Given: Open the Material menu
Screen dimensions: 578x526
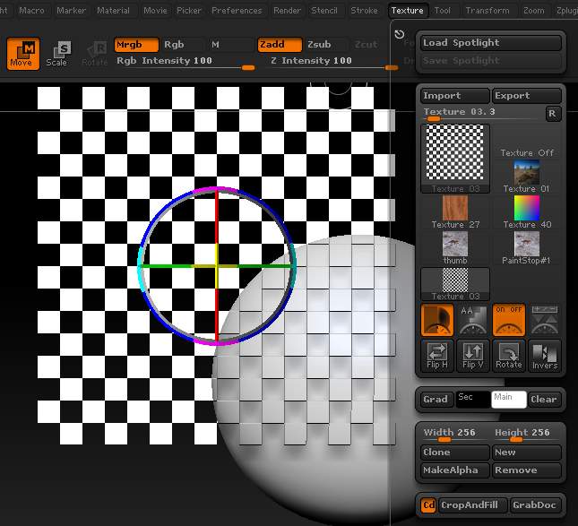Looking at the screenshot, I should tap(113, 11).
